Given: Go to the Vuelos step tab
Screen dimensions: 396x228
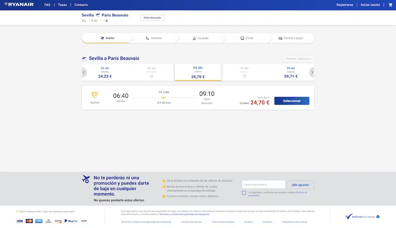Looking at the screenshot, I should [107, 38].
